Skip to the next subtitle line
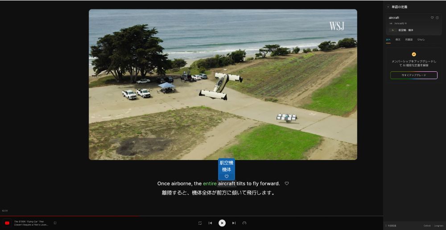The image size is (446, 230). point(234,223)
